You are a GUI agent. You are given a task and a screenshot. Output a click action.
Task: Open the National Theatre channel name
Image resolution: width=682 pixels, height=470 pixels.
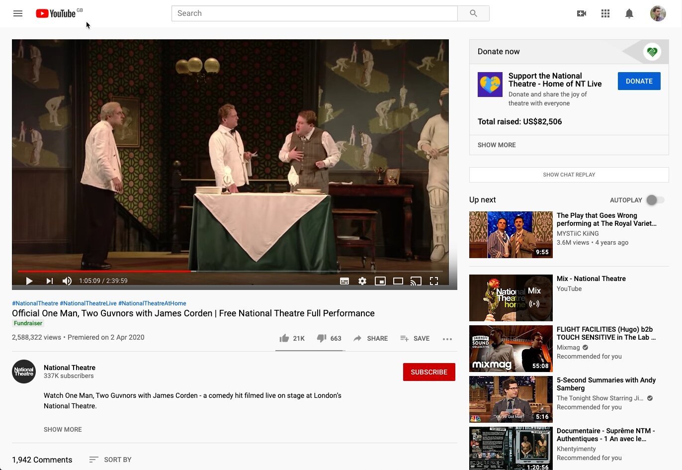pos(70,368)
